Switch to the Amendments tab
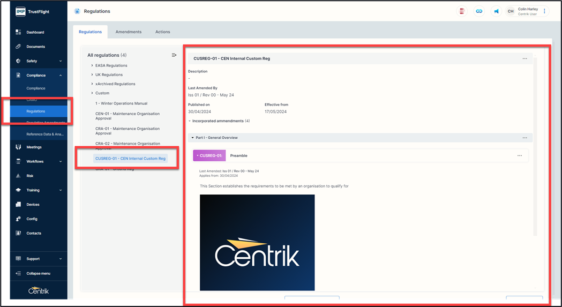The image size is (562, 307). coord(129,32)
